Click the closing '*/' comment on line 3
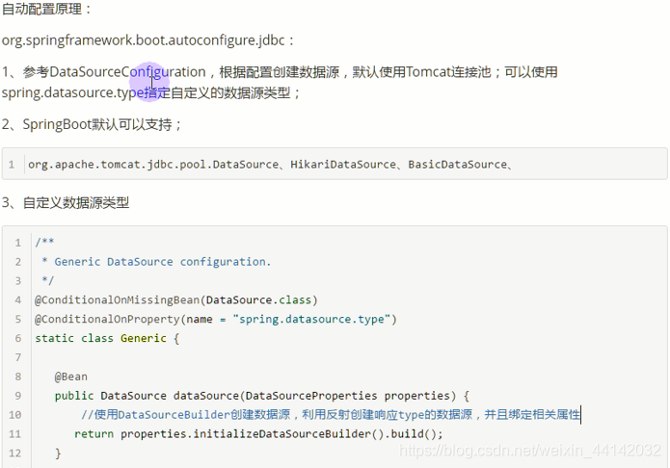This screenshot has height=468, width=670. [47, 281]
